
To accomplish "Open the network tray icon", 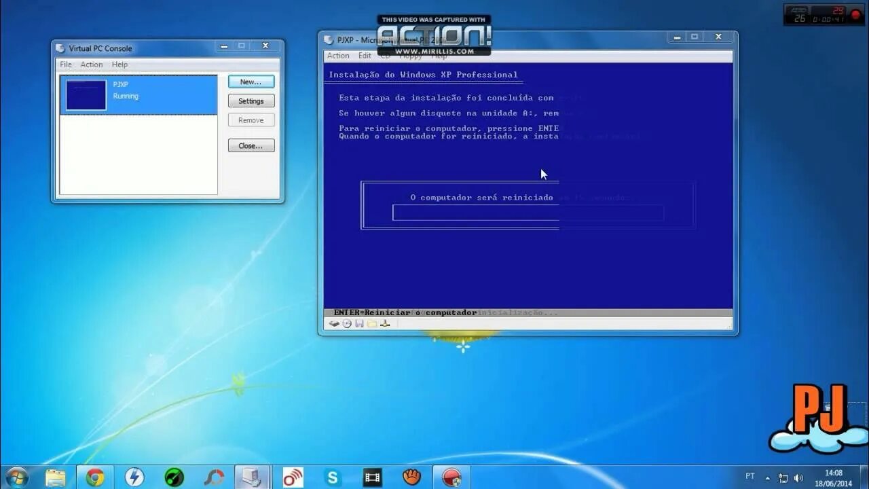I will click(783, 477).
